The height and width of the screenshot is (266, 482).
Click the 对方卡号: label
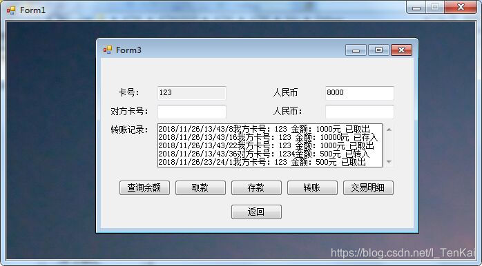tap(129, 112)
